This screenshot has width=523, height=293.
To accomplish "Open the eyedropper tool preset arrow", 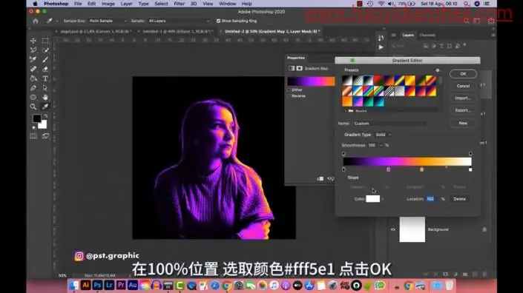I will point(57,21).
